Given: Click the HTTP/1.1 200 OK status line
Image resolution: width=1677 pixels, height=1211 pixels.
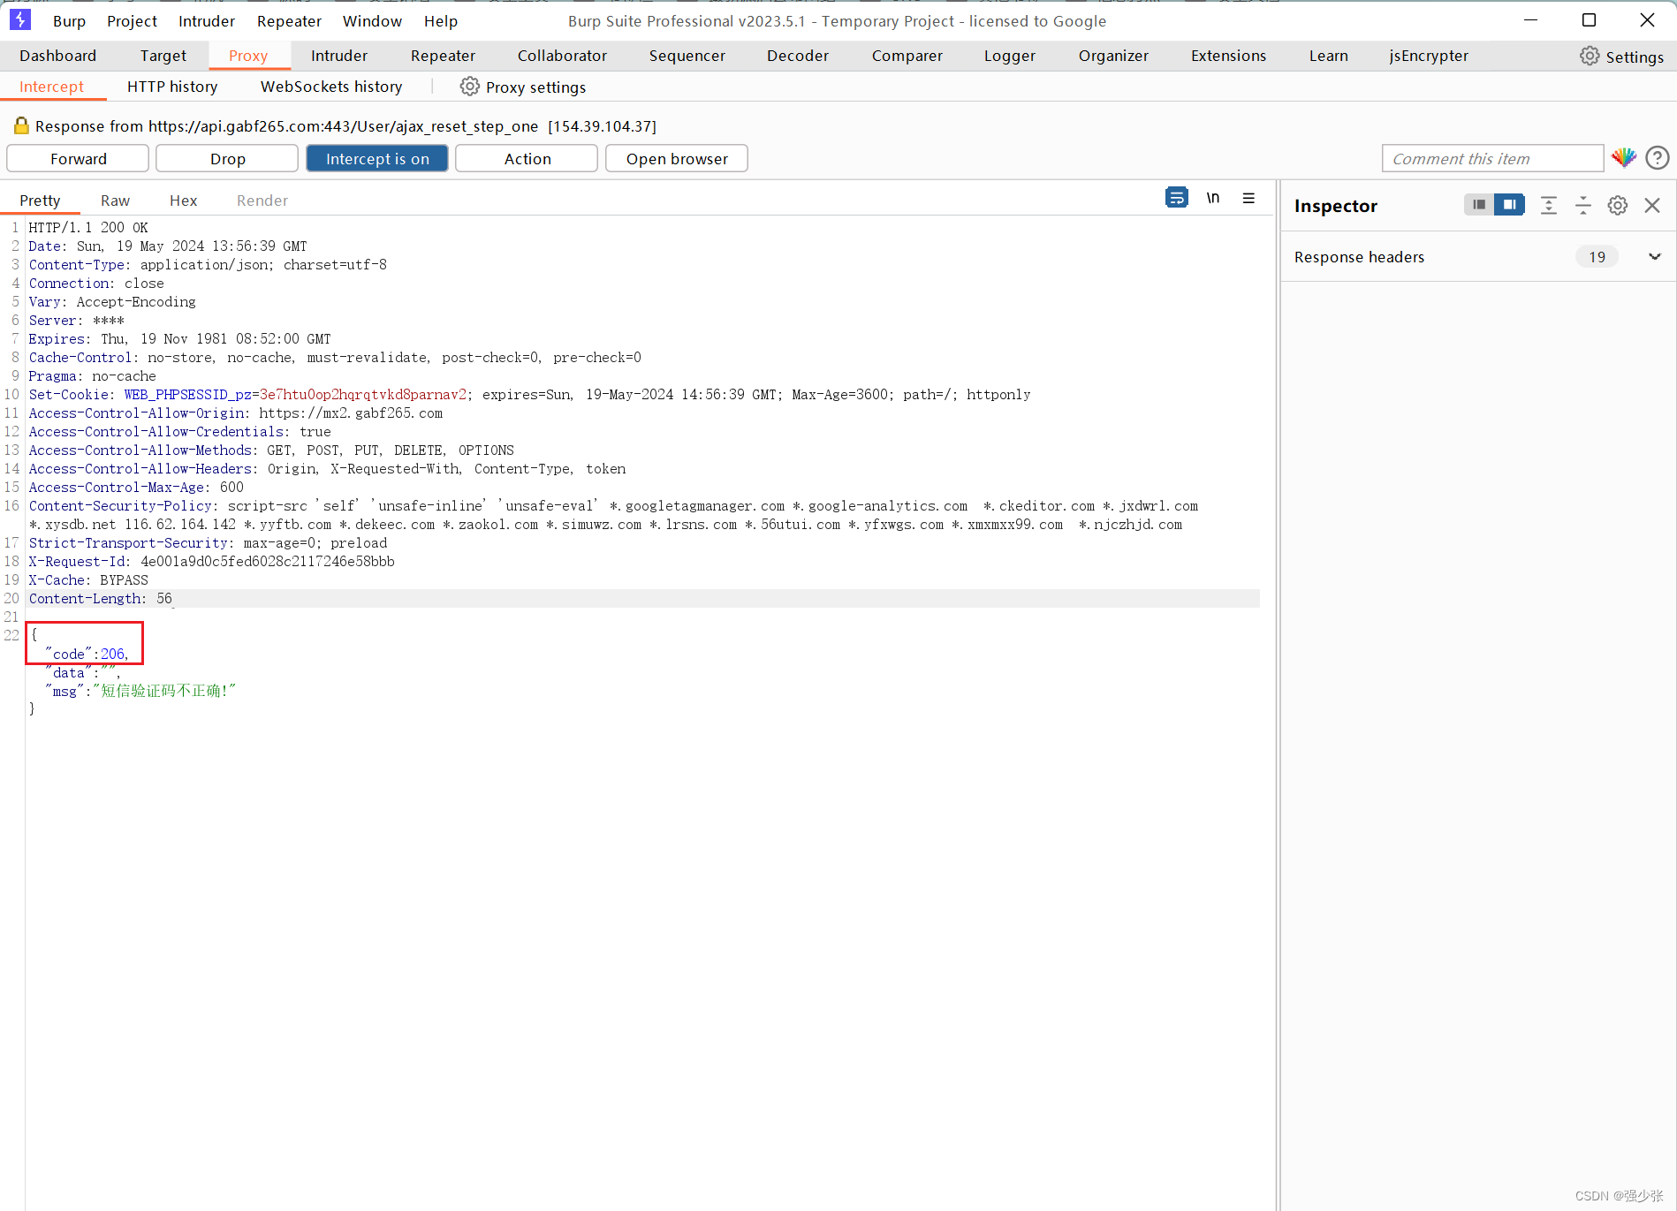Looking at the screenshot, I should click(88, 228).
